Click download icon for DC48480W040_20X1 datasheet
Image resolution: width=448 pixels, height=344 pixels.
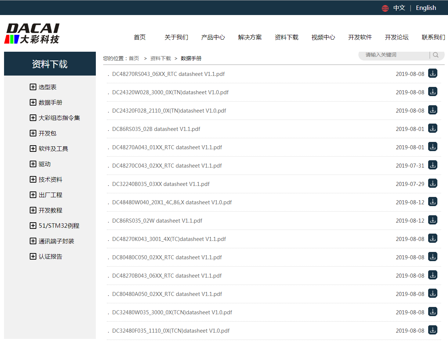coord(433,202)
